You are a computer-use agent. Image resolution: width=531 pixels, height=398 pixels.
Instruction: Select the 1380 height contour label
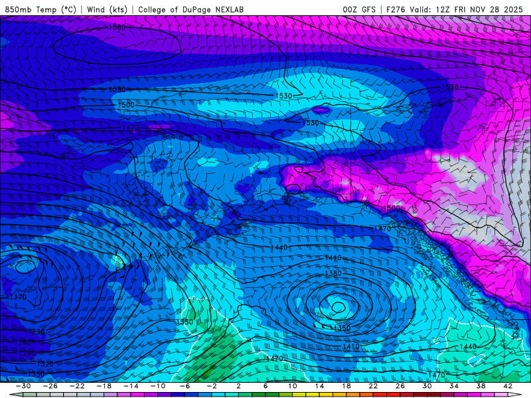click(333, 273)
